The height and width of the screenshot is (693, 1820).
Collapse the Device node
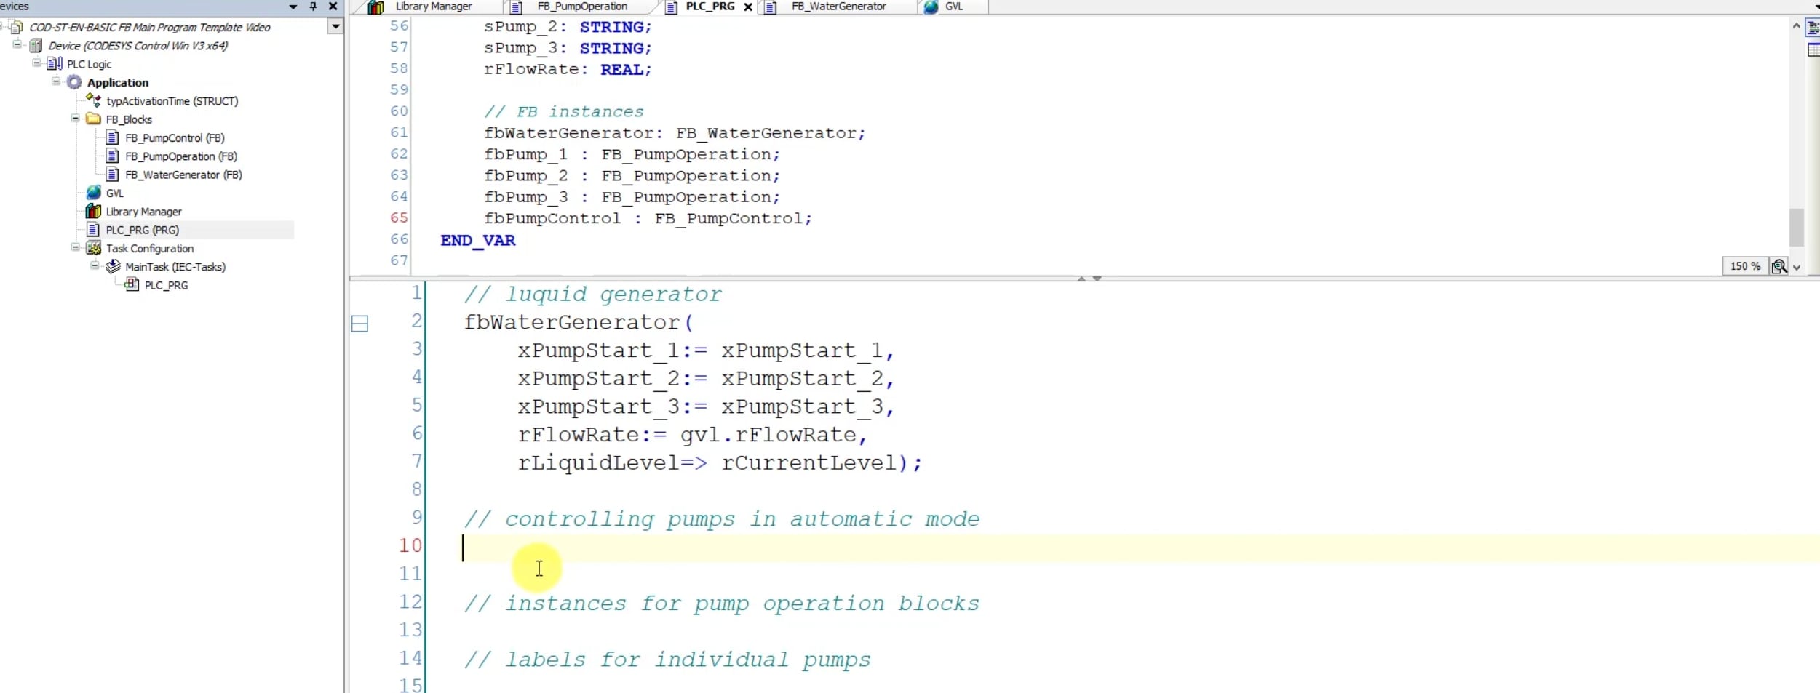coord(17,44)
